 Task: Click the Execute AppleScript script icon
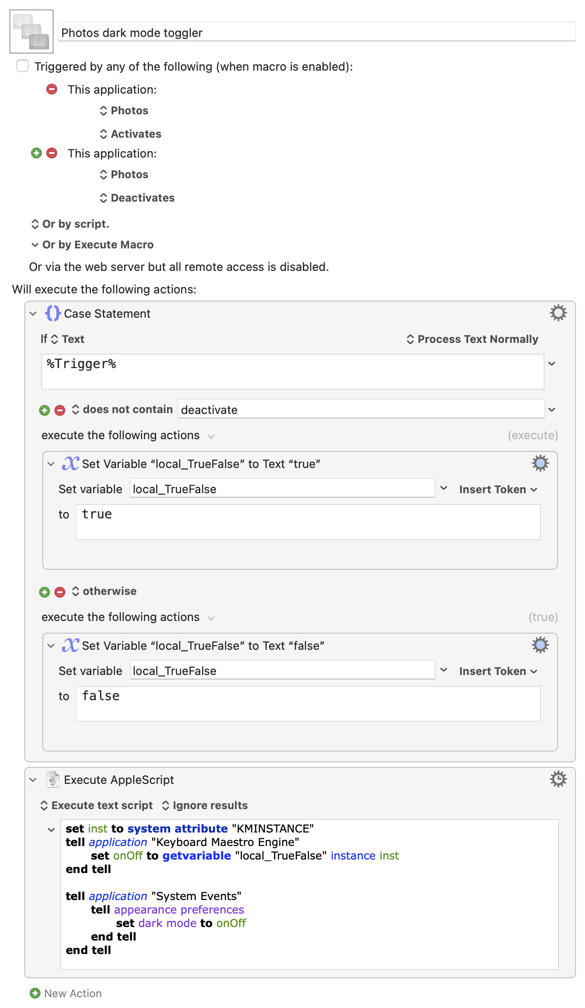pyautogui.click(x=53, y=779)
